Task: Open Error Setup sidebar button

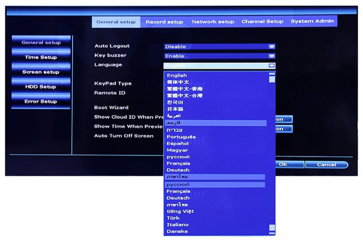Action: [x=41, y=101]
